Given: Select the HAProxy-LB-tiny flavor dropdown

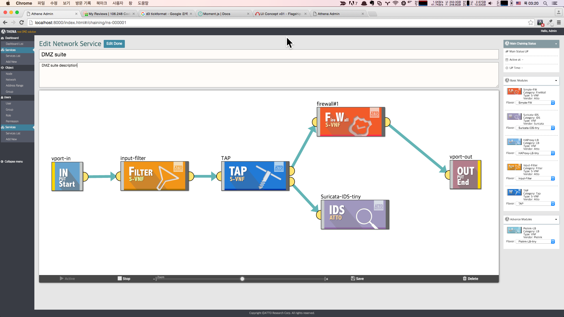Looking at the screenshot, I should [535, 153].
